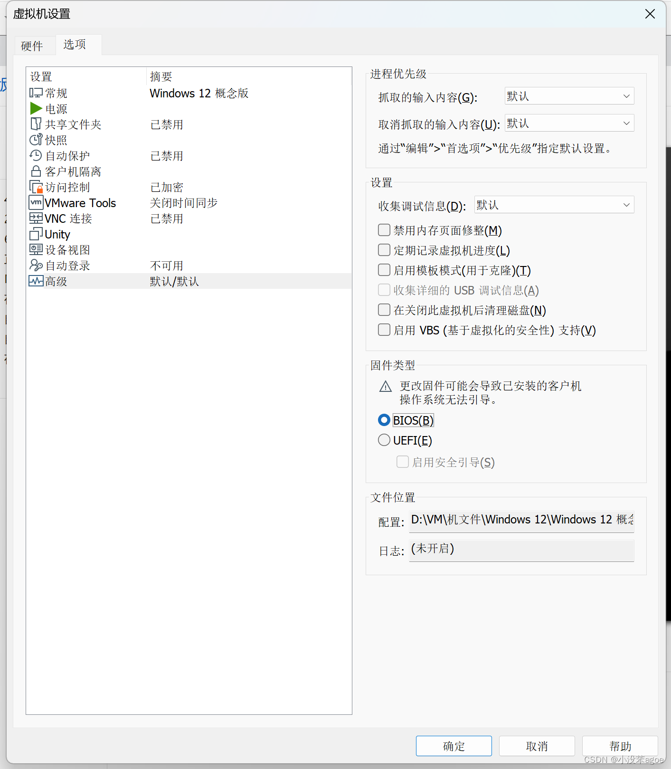Check 收集详细的 USB 调试信息 box
The width and height of the screenshot is (671, 769).
point(384,290)
